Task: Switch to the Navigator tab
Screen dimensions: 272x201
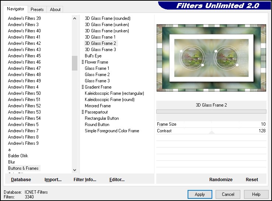Action: (x=15, y=9)
